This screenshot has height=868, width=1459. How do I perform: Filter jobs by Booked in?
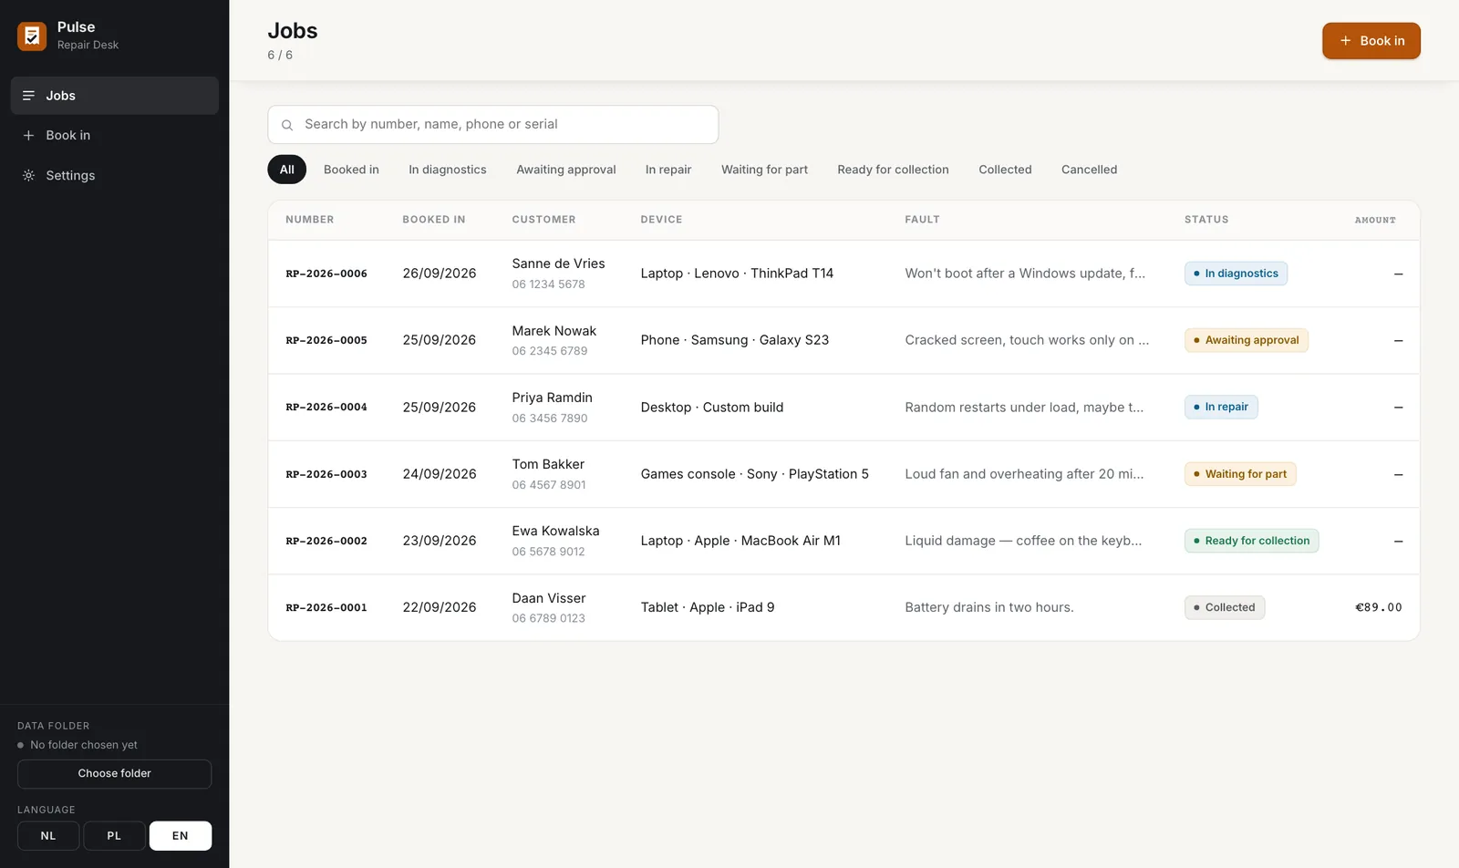coord(351,170)
